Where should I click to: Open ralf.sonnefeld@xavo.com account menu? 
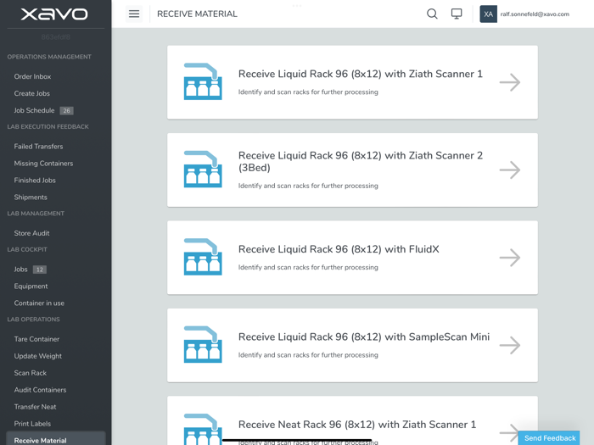535,14
